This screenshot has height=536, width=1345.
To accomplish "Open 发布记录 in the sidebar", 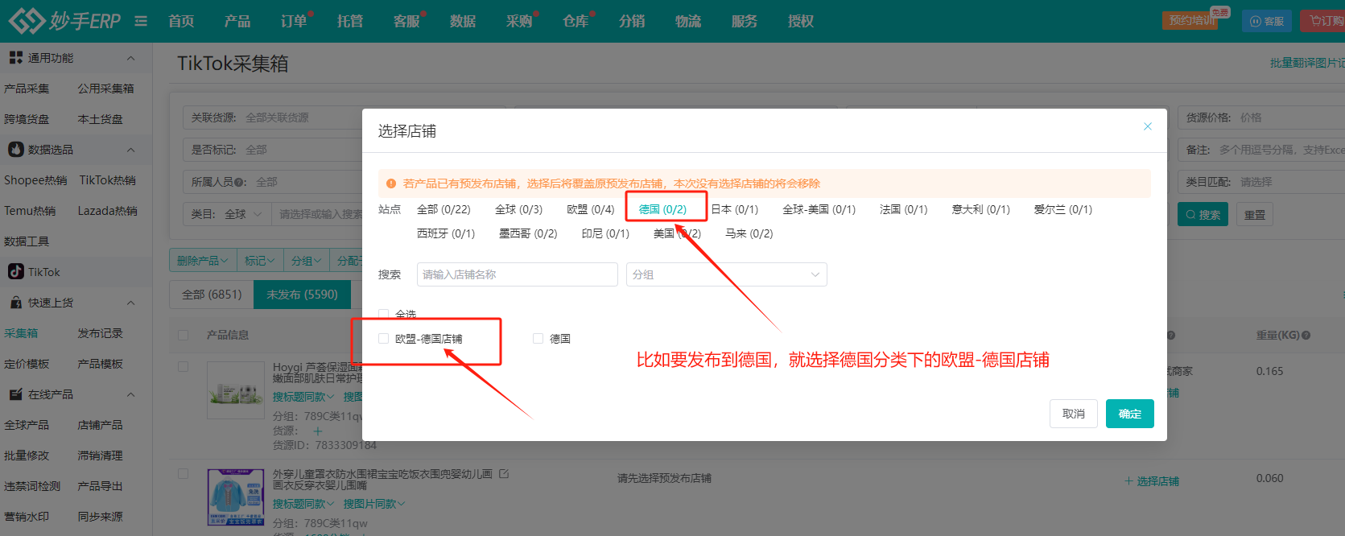I will pos(100,333).
